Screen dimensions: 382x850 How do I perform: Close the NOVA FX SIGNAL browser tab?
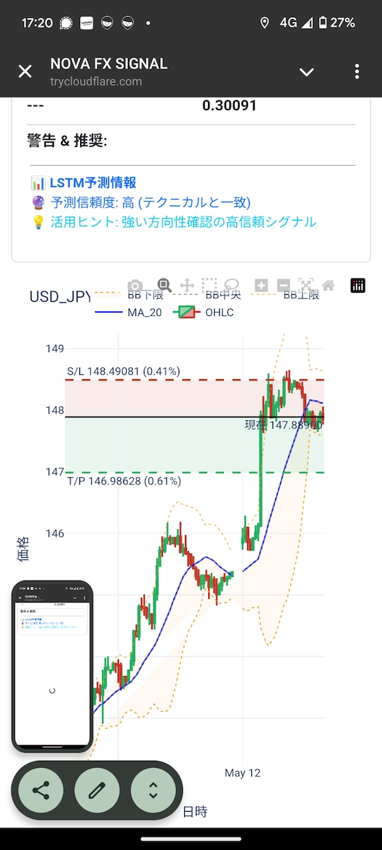pyautogui.click(x=25, y=71)
